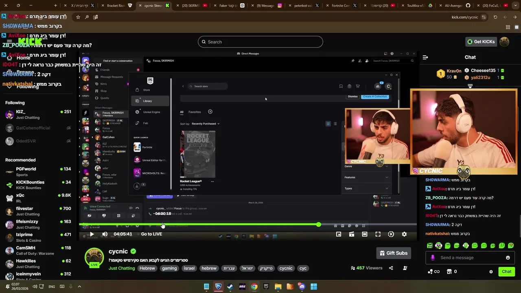Open the emoji picker smiley icon
The height and width of the screenshot is (293, 521).
(x=508, y=258)
